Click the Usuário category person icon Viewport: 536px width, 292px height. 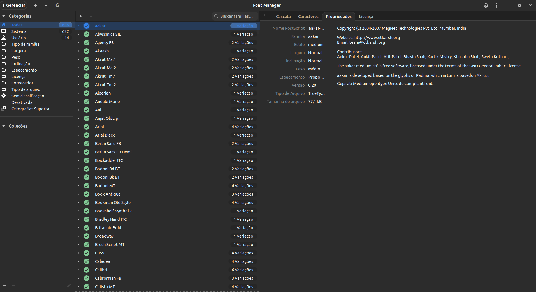4,38
